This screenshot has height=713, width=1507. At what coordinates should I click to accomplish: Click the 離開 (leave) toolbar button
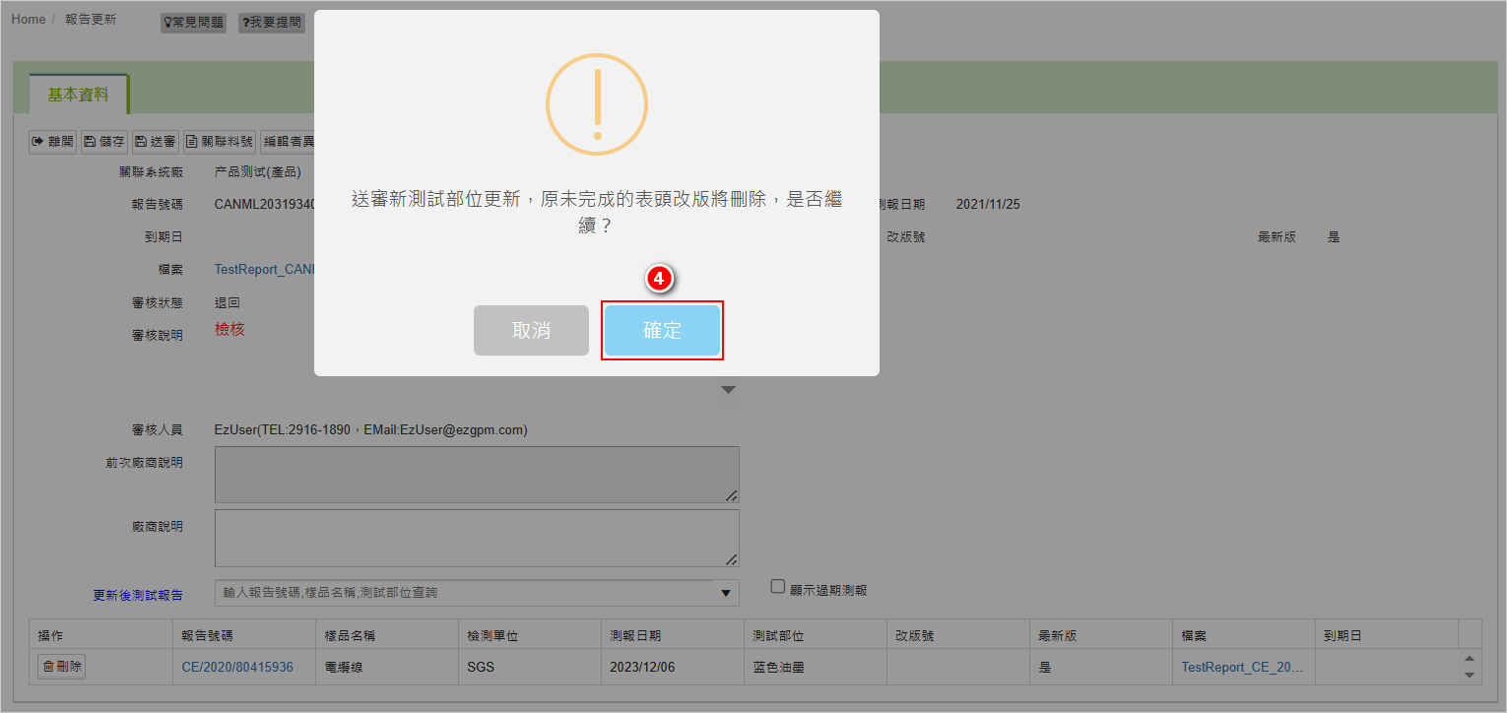click(52, 142)
